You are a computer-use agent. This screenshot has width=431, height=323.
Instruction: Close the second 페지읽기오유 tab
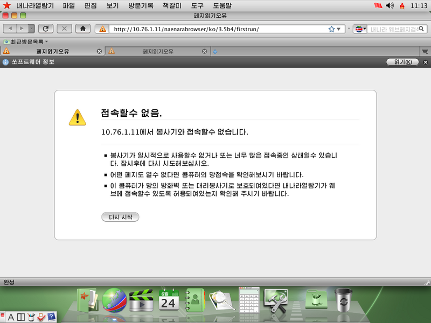(204, 51)
